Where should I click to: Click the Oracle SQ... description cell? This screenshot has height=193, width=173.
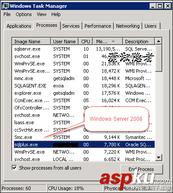[138, 145]
